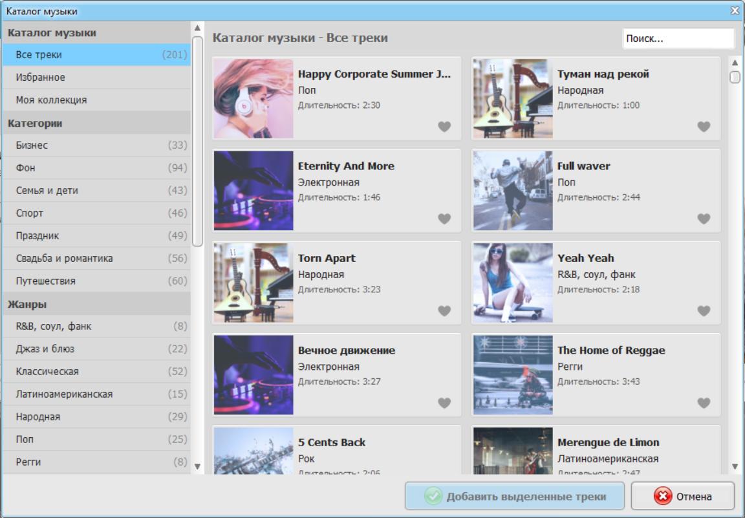Click the Отмена button
This screenshot has width=745, height=518.
[683, 497]
